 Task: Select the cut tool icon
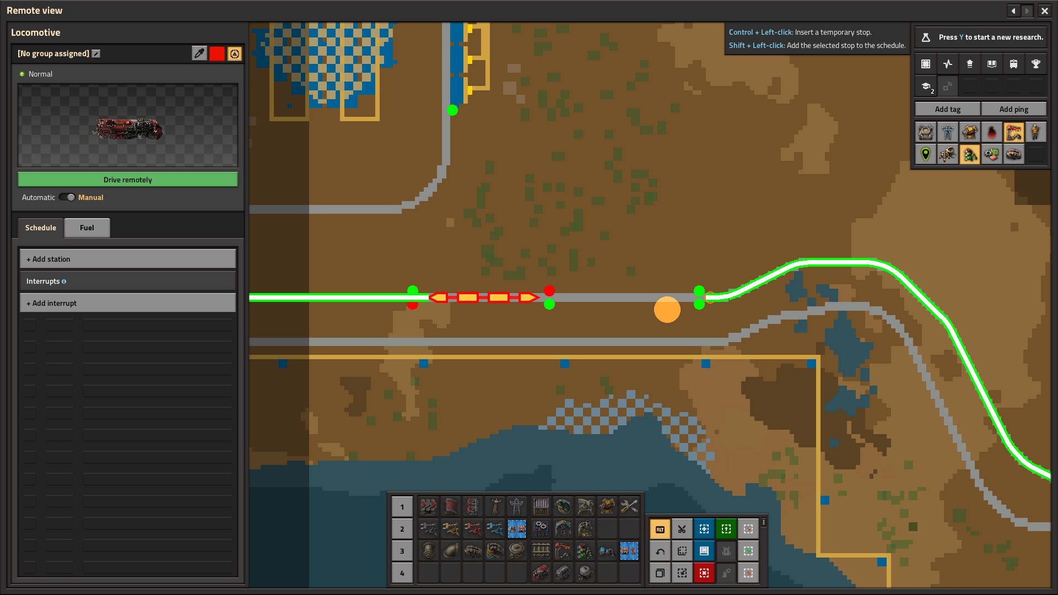click(x=682, y=528)
